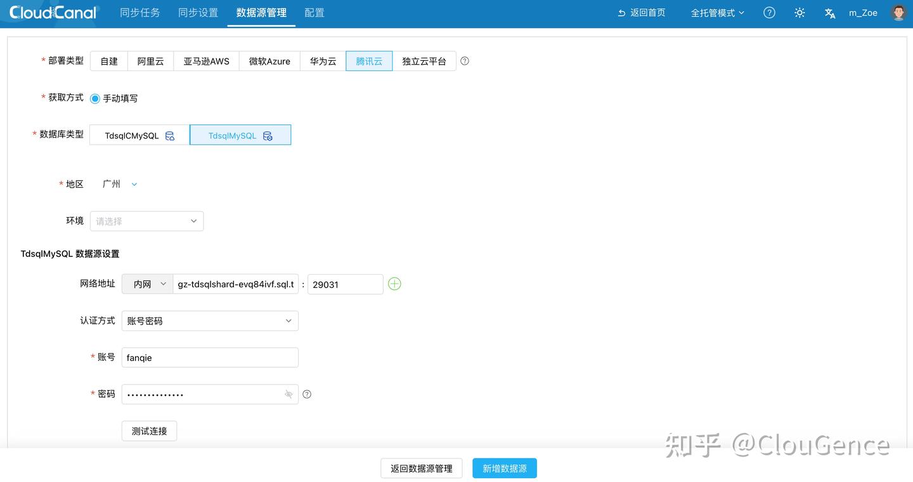Choose TdsqlMySQL database type
Viewport: 913px width, 482px height.
[240, 135]
